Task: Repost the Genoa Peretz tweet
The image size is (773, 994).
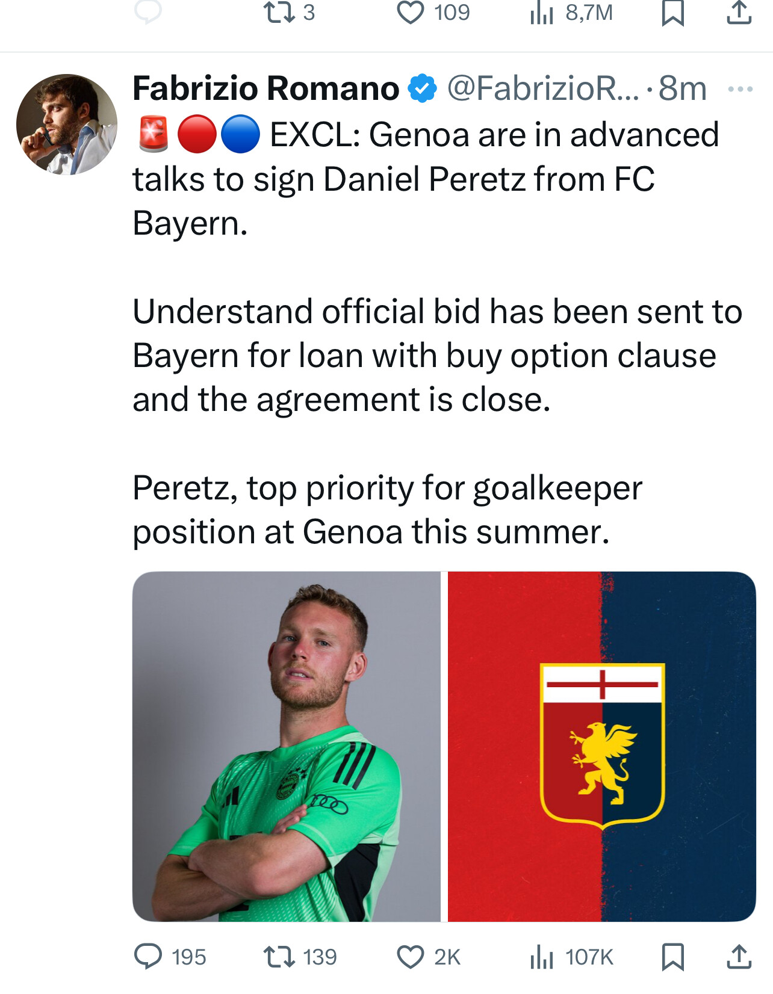Action: point(279,956)
